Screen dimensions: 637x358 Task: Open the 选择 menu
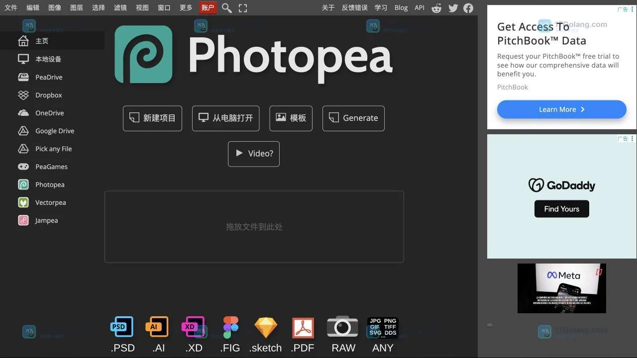[99, 7]
